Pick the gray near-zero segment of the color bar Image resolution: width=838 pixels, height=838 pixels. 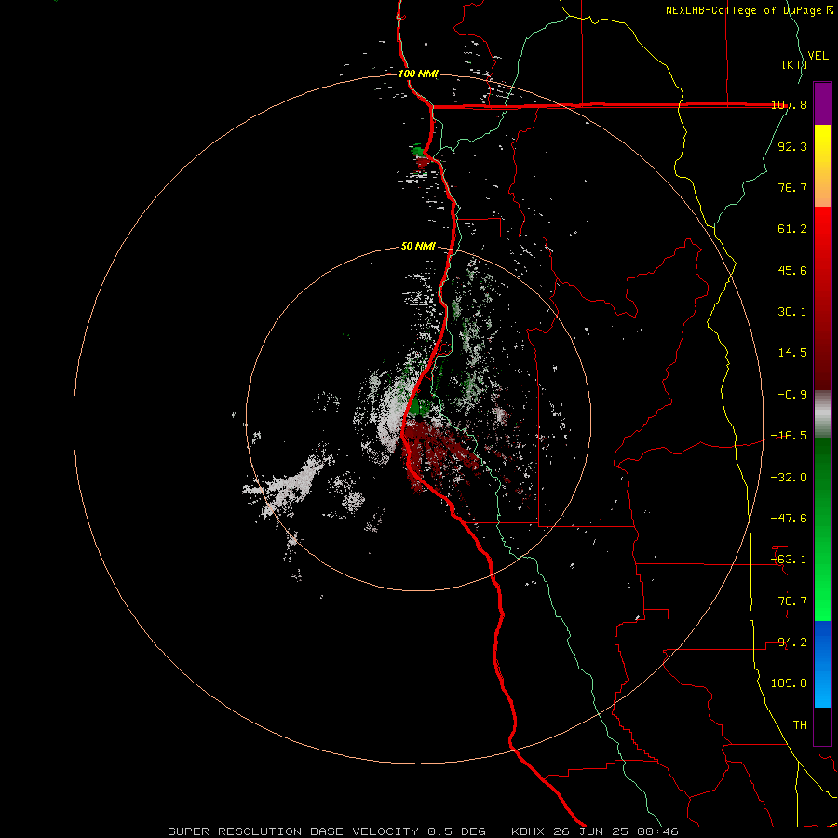(x=822, y=414)
